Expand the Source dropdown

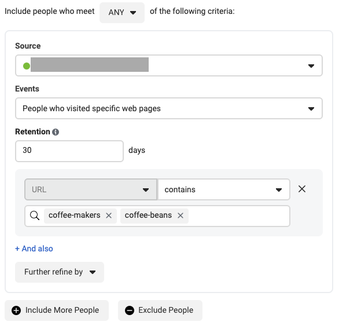point(169,65)
